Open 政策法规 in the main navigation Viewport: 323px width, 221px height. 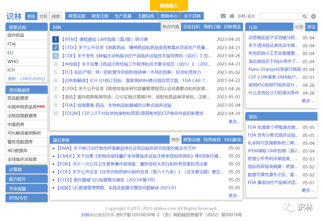(x=77, y=16)
